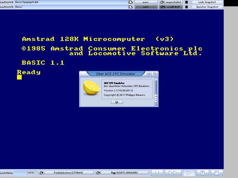Click the V-shaped arrow button in the bottom bar
The height and width of the screenshot is (178, 238).
(157, 173)
